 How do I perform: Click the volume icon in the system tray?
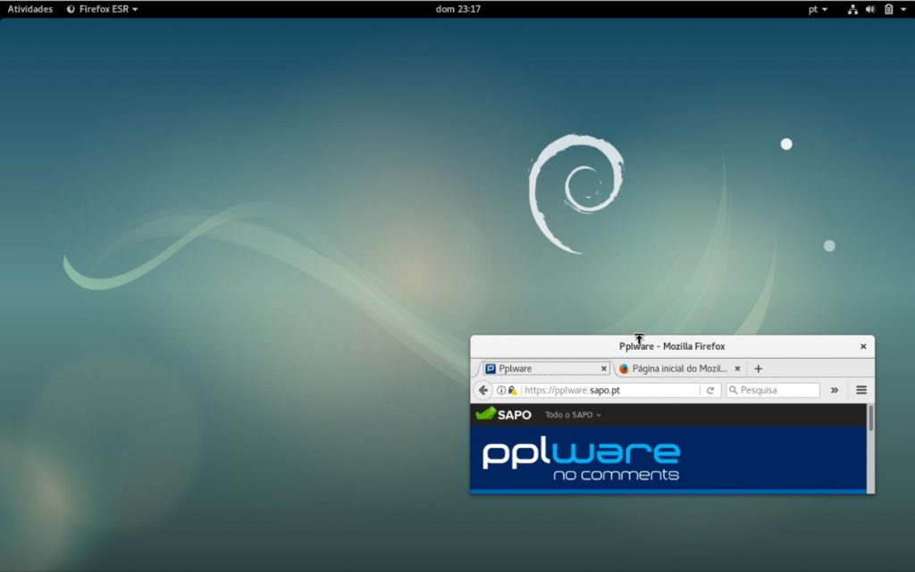point(869,9)
